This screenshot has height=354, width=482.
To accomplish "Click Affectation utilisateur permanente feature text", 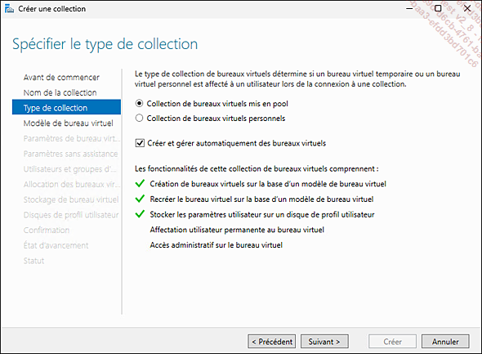I will point(237,230).
